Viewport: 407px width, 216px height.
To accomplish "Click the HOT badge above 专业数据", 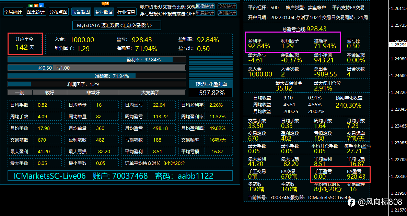I will [105, 4].
